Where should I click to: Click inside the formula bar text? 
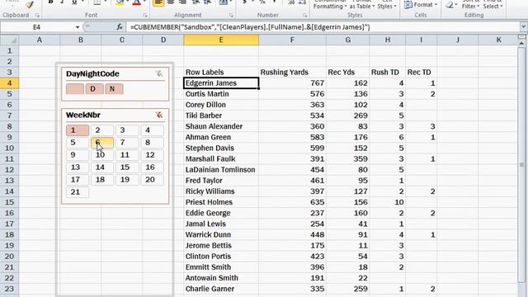(x=250, y=27)
